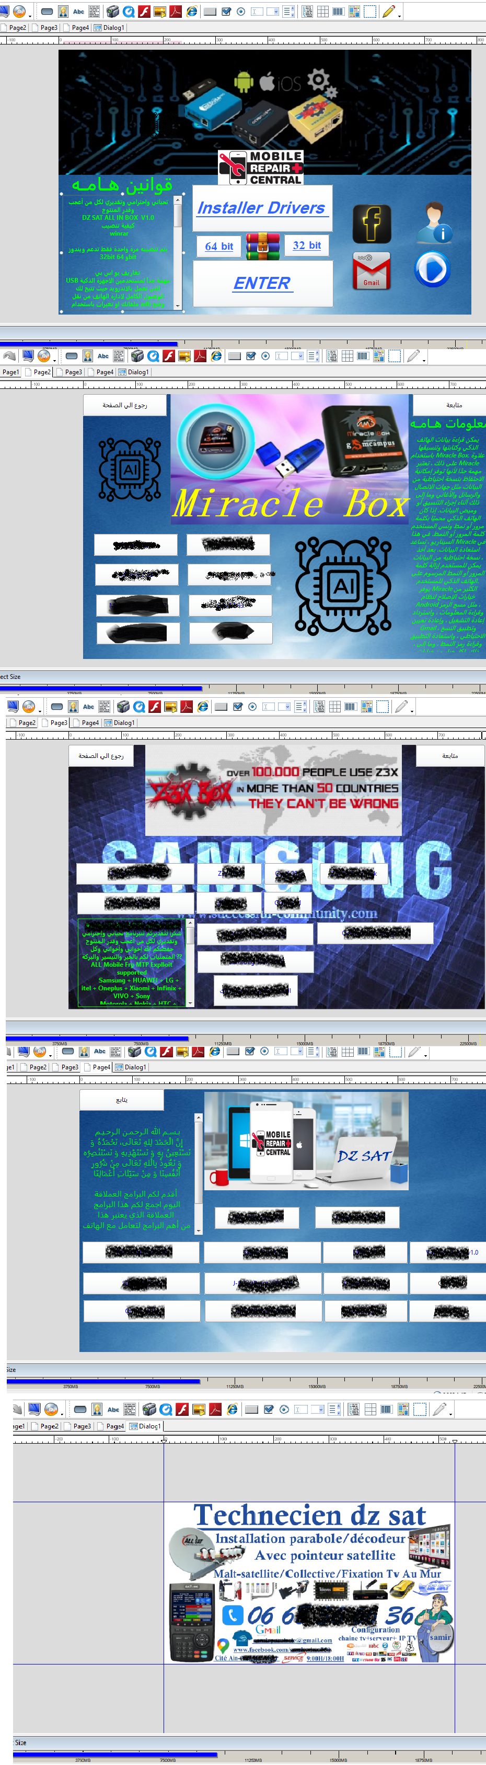Open the Facebook icon on Installer Drivers page
Screen dimensions: 486x1765
tap(372, 224)
